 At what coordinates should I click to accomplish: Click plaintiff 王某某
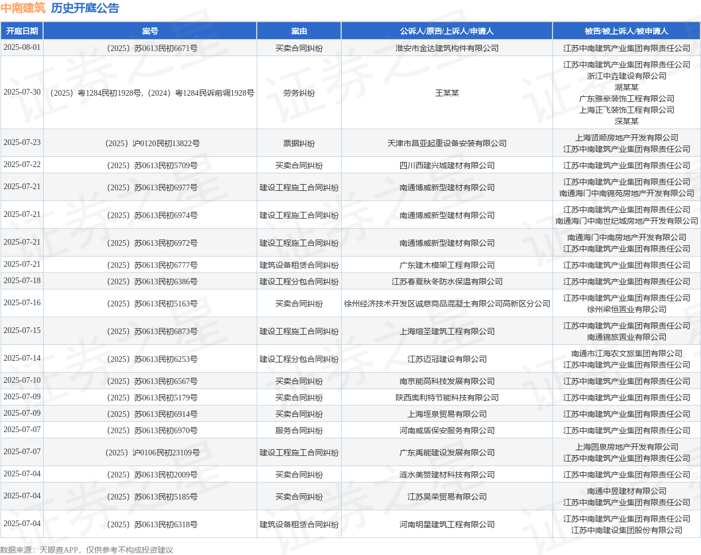[447, 93]
